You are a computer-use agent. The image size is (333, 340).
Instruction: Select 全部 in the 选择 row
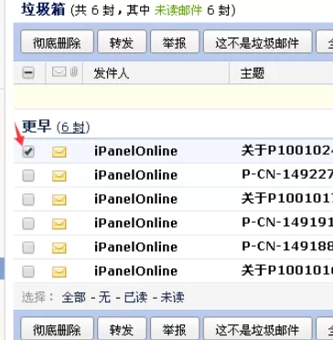tap(73, 297)
